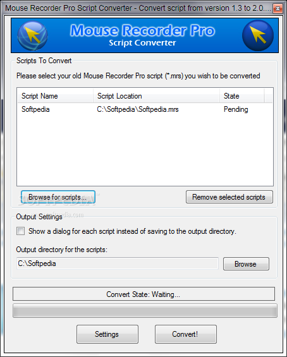The image size is (287, 357).
Task: Click the conversion progress bar
Action: click(145, 310)
